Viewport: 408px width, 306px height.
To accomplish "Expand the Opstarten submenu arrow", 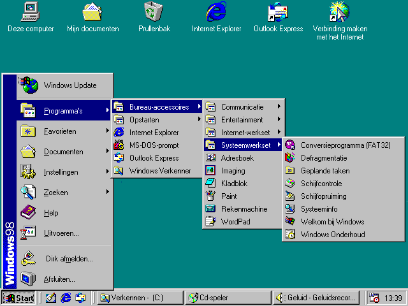I will coord(199,119).
